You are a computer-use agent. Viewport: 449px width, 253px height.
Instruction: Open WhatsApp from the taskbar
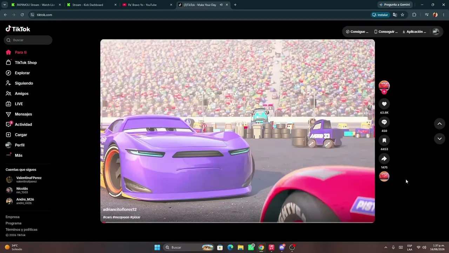[251, 247]
